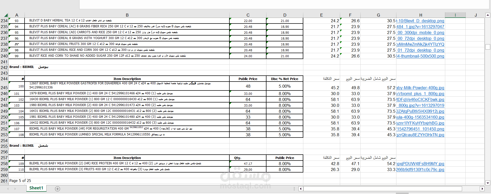
Task: Click the vertical scrollbar up arrow
Action: (x=488, y=15)
